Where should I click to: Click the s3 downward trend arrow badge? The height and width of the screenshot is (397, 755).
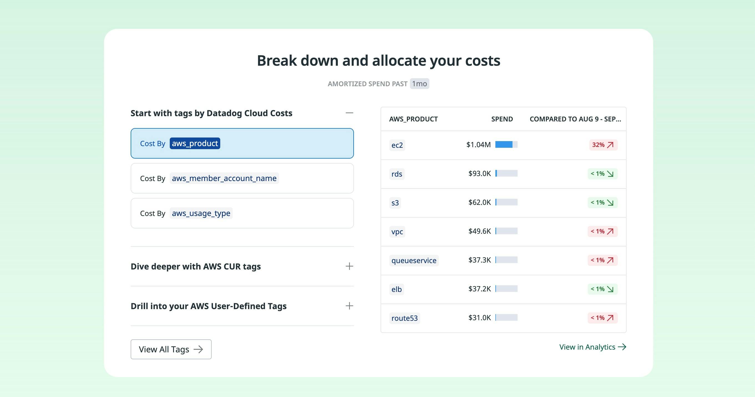point(603,202)
